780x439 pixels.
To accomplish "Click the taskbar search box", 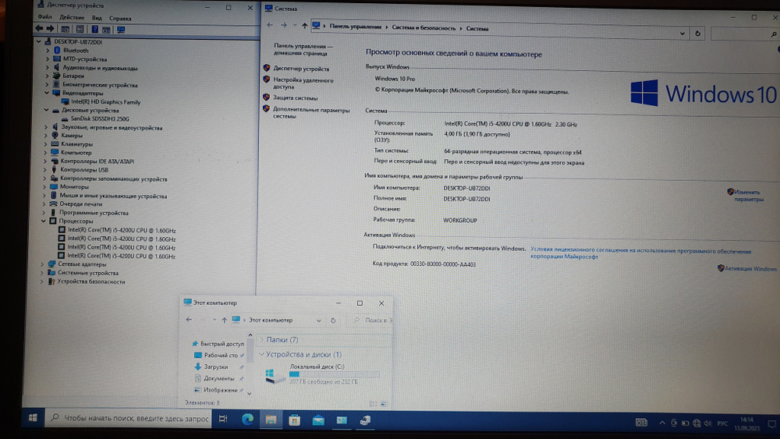I will point(128,419).
